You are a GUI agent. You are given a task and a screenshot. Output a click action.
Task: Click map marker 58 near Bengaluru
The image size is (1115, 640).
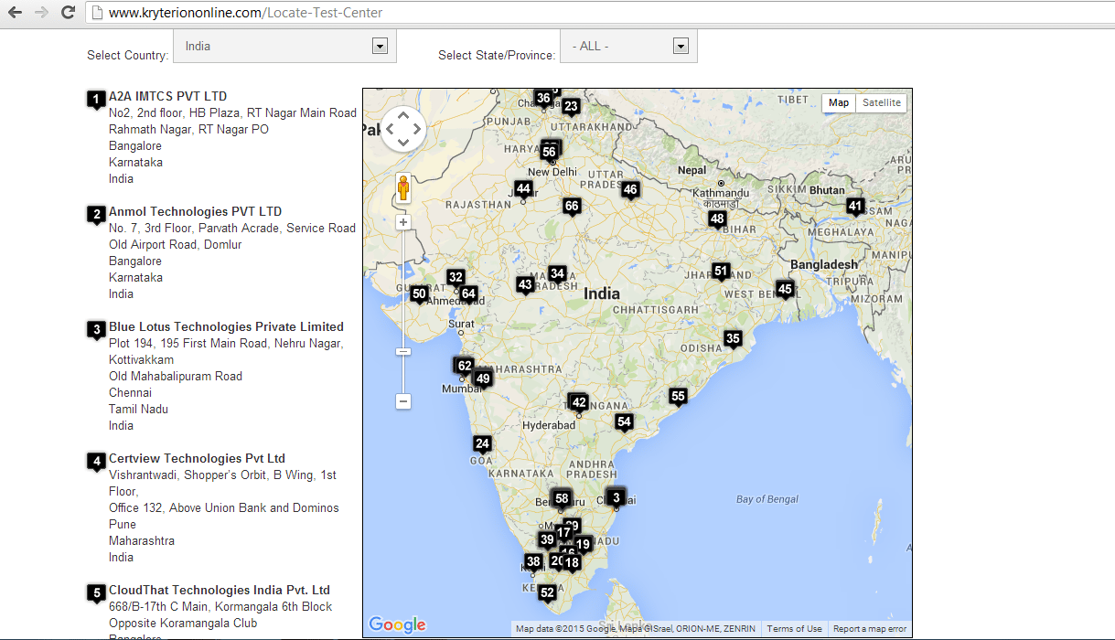click(562, 500)
